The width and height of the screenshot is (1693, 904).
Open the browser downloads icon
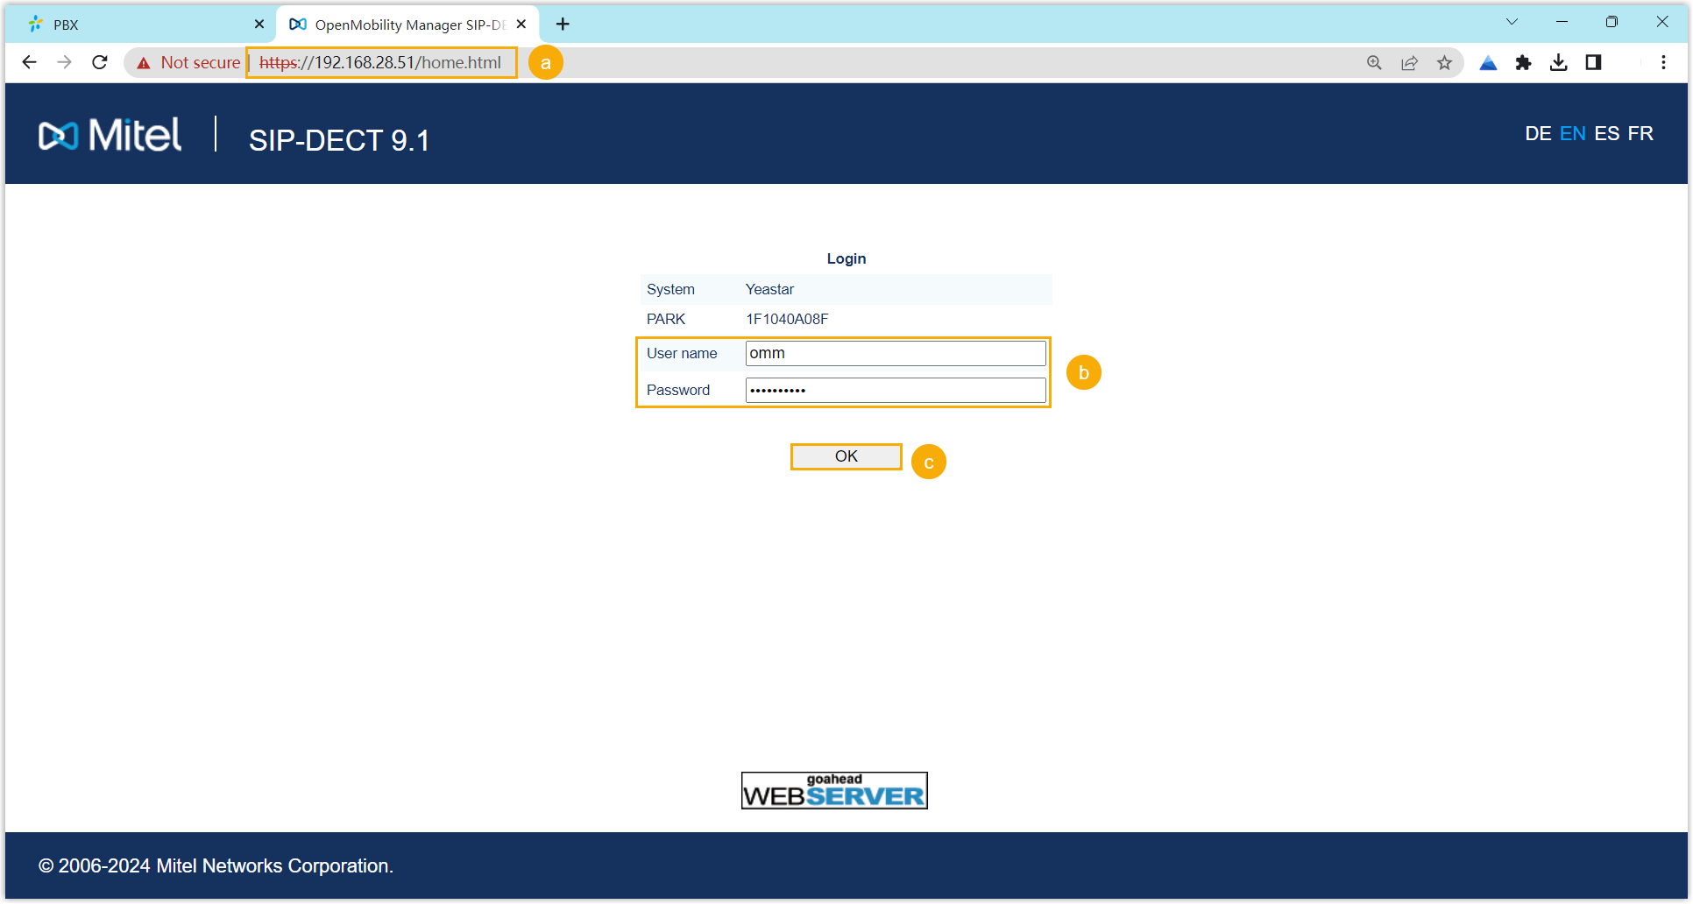point(1558,62)
